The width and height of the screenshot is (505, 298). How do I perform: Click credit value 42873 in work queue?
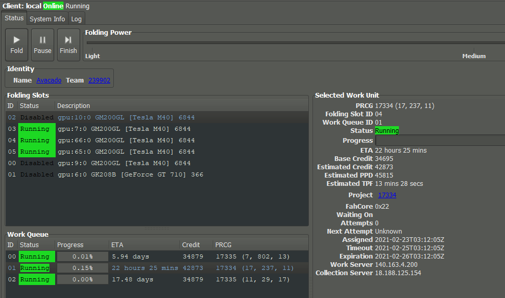pyautogui.click(x=193, y=268)
